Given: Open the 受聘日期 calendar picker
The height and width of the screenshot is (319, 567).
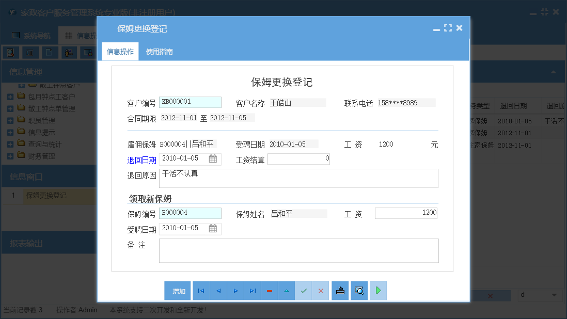Looking at the screenshot, I should (x=214, y=228).
